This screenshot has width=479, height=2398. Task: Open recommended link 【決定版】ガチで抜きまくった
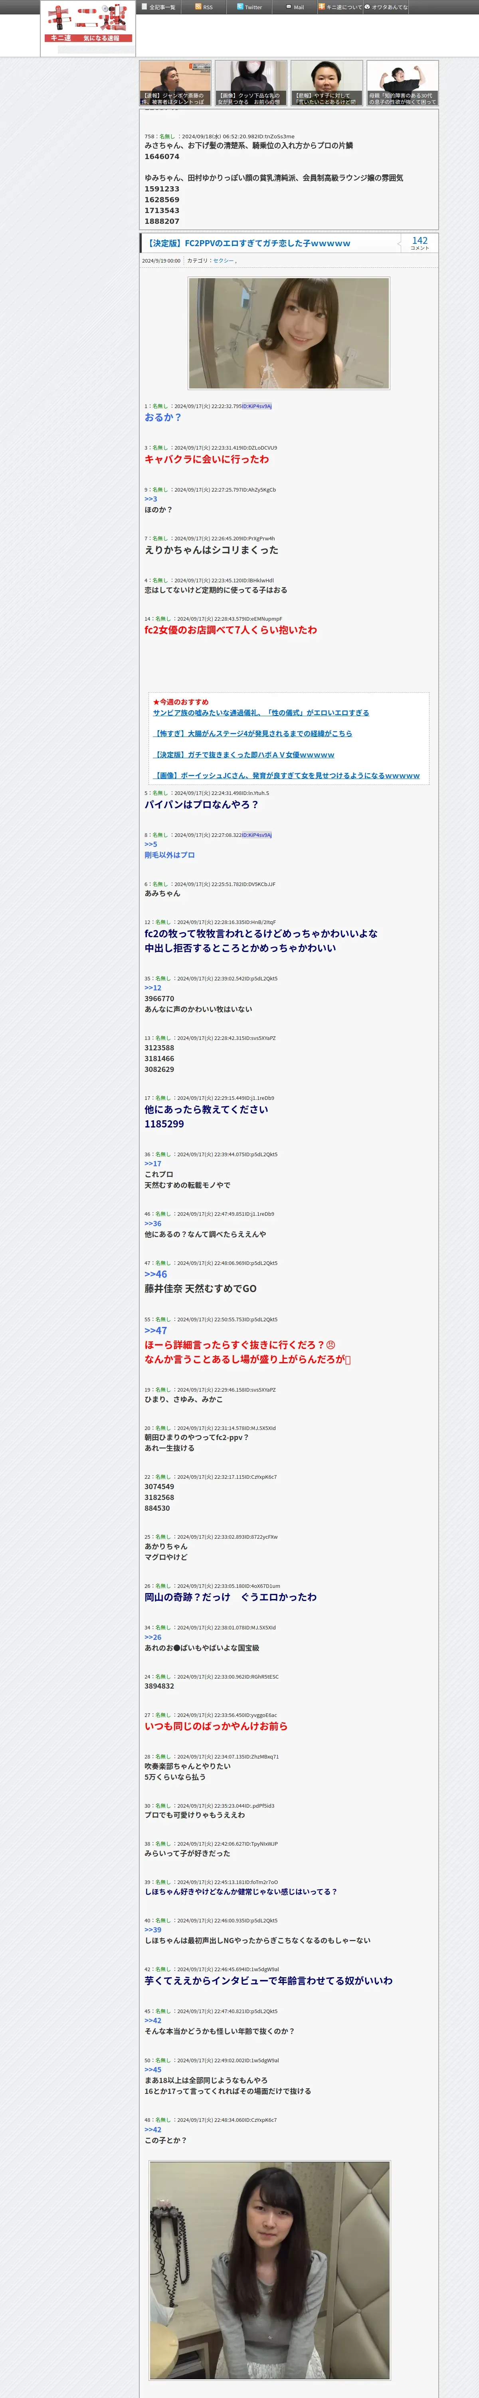point(243,755)
